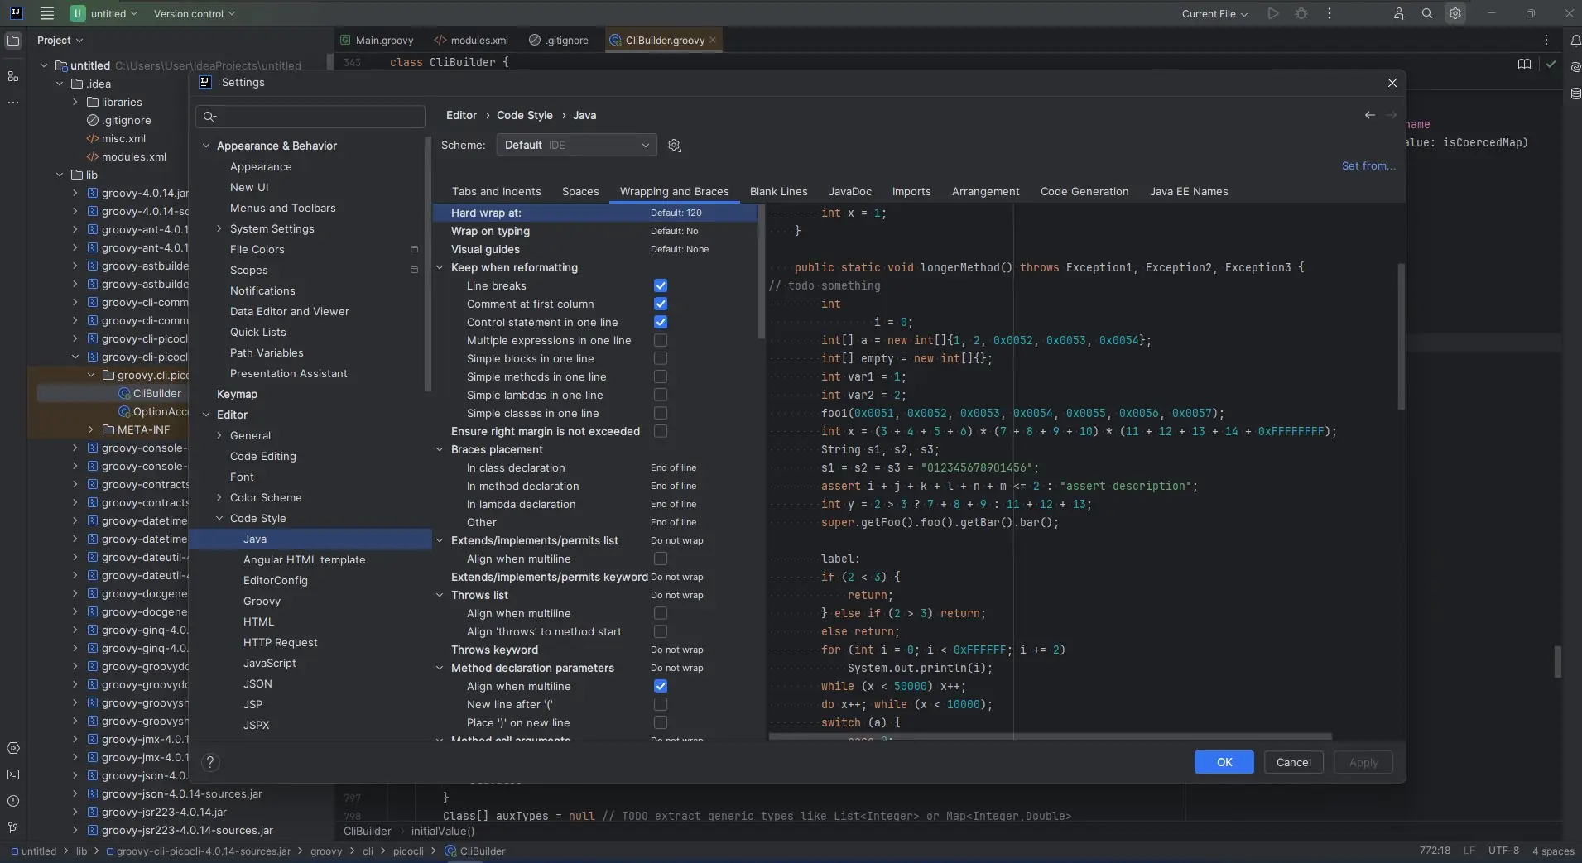The height and width of the screenshot is (863, 1582).
Task: Open the Reader Mode book icon
Action: coord(1524,65)
